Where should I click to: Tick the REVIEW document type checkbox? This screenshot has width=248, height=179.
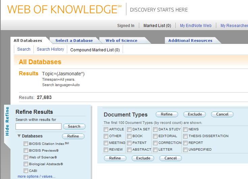(x=106, y=150)
